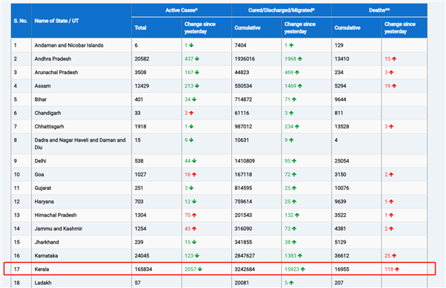The height and width of the screenshot is (288, 446).
Task: Click the 'Active Cases*' group header
Action: click(x=181, y=10)
